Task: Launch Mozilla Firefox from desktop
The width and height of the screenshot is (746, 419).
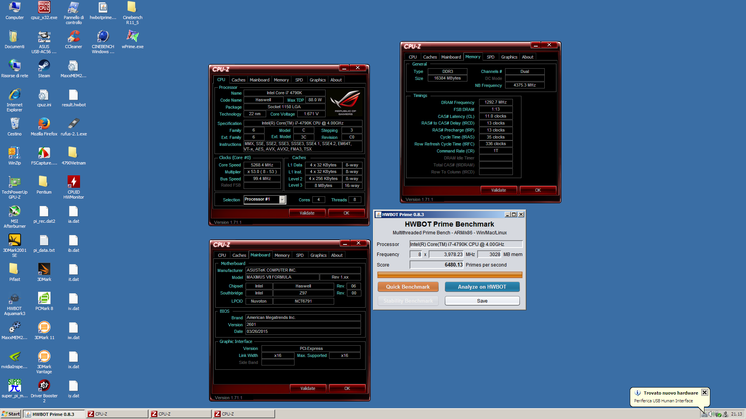Action: (44, 127)
